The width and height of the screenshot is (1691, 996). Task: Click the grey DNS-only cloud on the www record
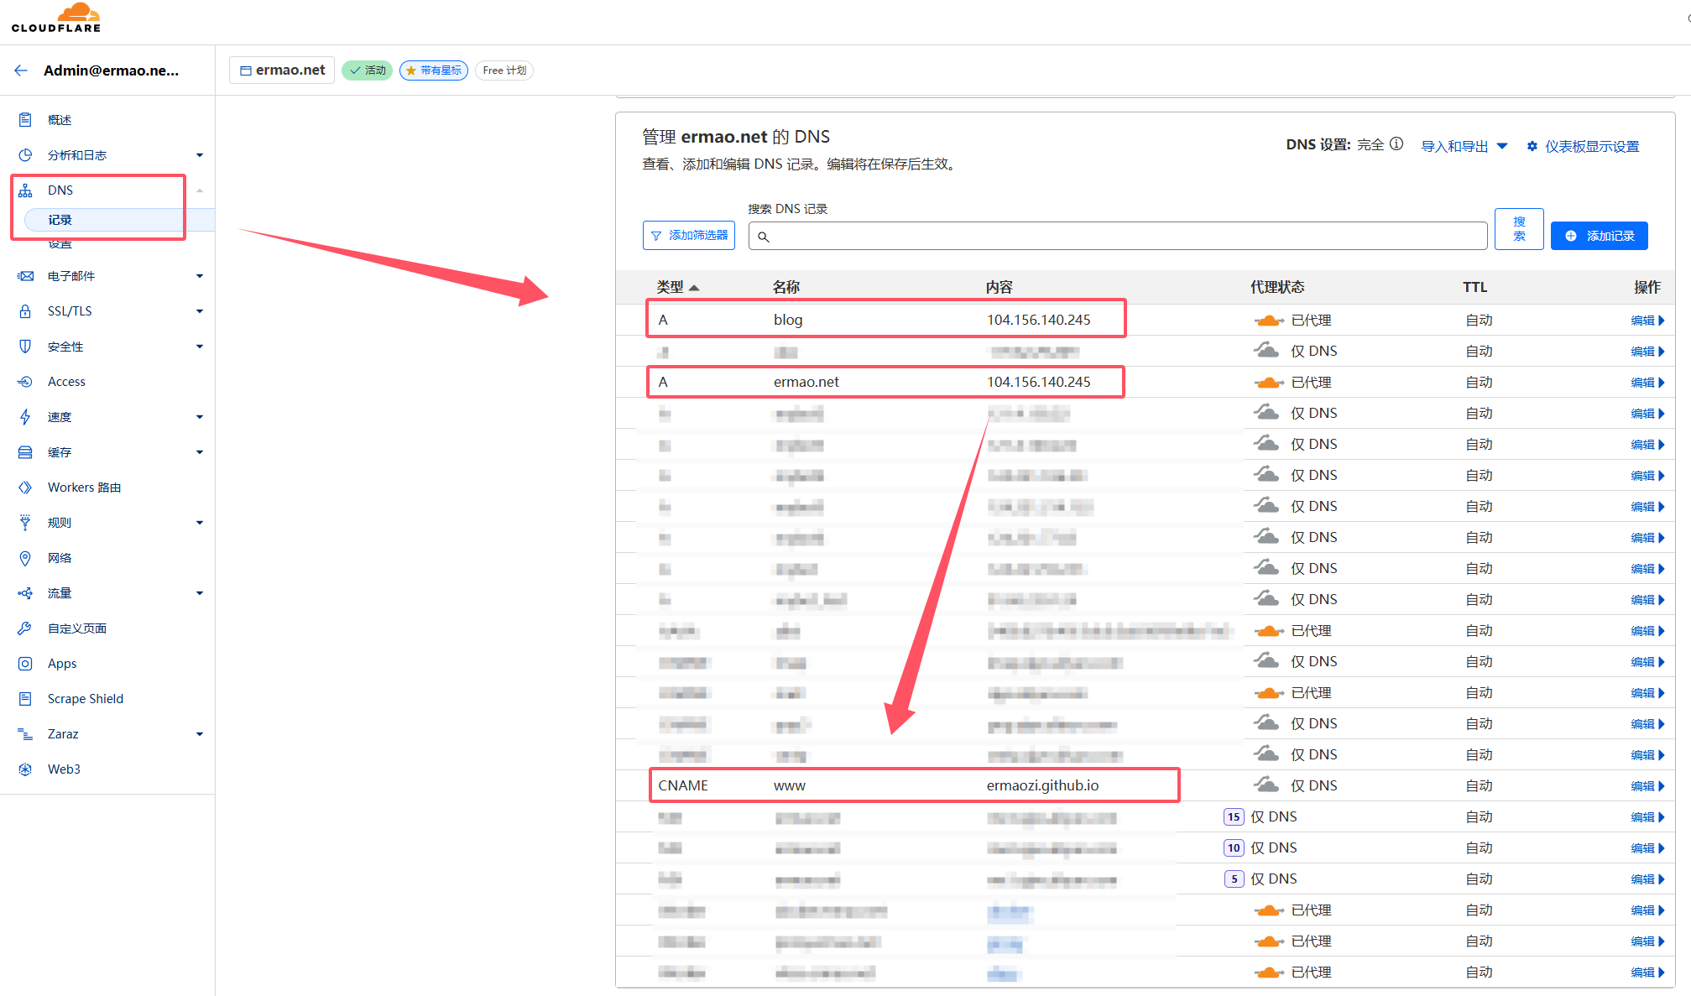(x=1266, y=785)
